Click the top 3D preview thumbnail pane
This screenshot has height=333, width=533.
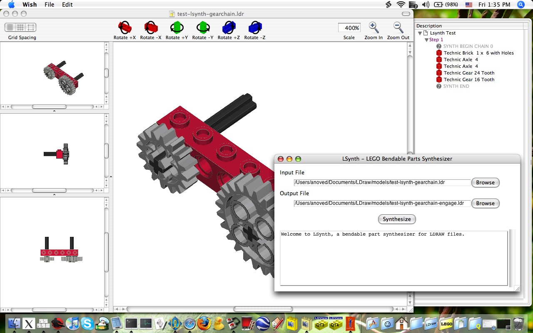52,73
